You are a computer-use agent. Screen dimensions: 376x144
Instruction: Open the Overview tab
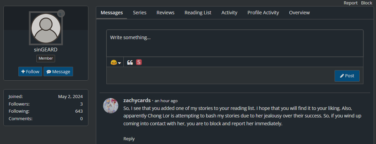(299, 13)
